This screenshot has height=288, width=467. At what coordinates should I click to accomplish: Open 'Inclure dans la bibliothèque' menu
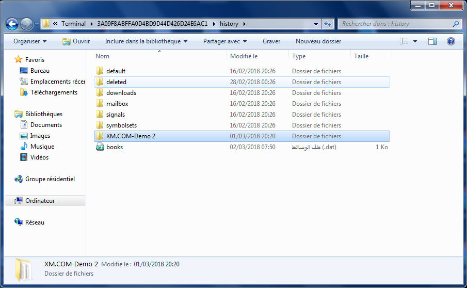coord(146,41)
